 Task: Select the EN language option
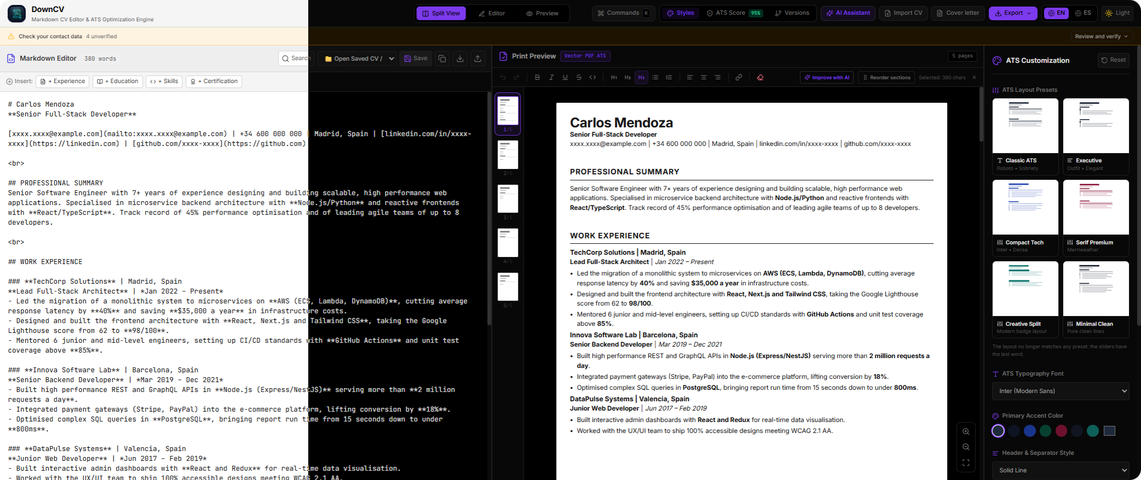[x=1057, y=13]
